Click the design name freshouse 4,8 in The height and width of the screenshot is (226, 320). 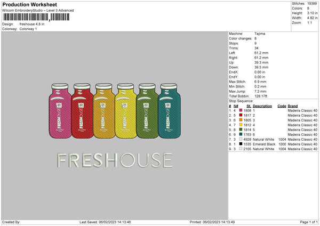pyautogui.click(x=32, y=24)
